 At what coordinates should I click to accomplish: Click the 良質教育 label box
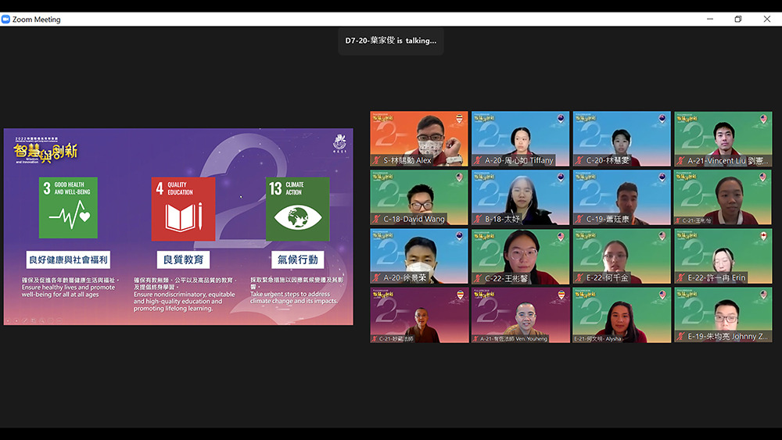183,259
